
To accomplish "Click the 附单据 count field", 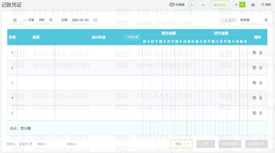I will (257, 20).
